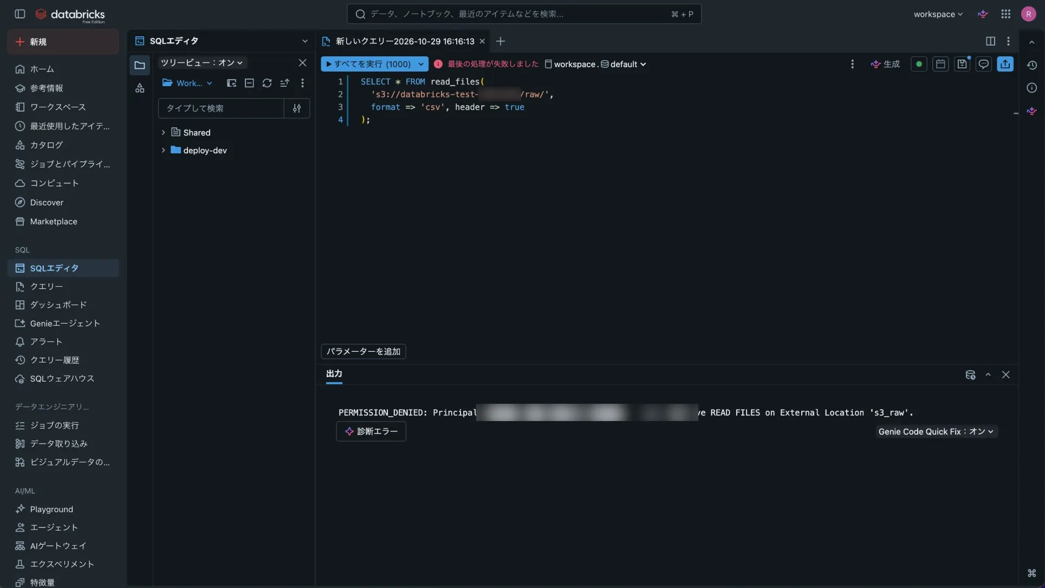Click the user avatar R
Image resolution: width=1045 pixels, height=588 pixels.
tap(1028, 14)
